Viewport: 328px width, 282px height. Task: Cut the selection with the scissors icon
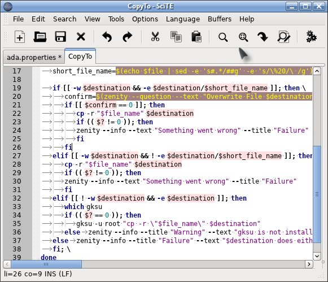[155, 37]
